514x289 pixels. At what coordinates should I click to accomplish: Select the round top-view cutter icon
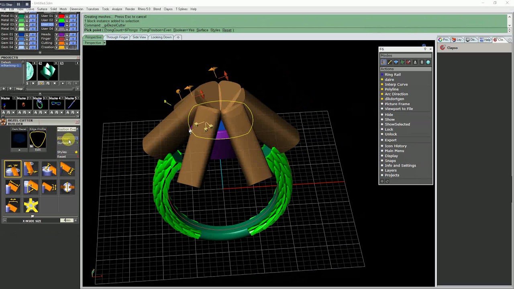tap(67, 187)
